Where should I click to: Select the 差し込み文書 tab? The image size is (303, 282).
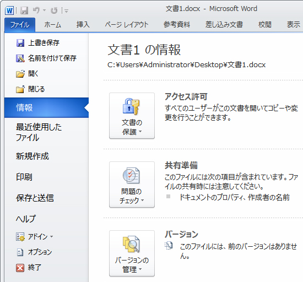tap(224, 25)
